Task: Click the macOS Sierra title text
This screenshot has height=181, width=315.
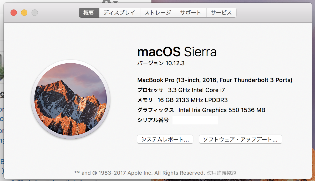Action: point(177,52)
